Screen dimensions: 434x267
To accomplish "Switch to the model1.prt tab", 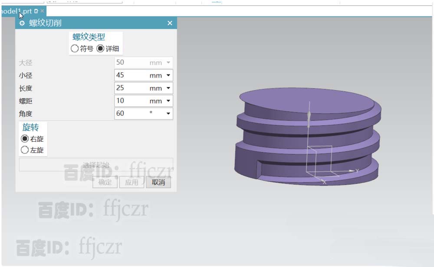I will pos(16,11).
